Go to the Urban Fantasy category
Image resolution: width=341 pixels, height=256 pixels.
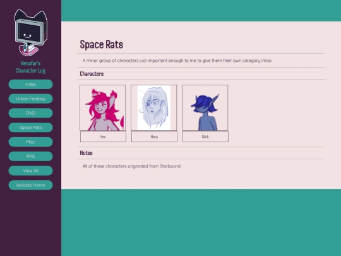(x=31, y=99)
